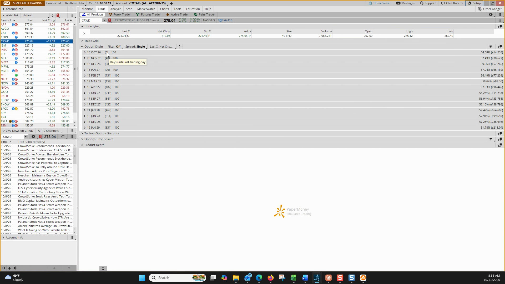Click the CRWD symbol input field in Trade tab

(x=91, y=21)
